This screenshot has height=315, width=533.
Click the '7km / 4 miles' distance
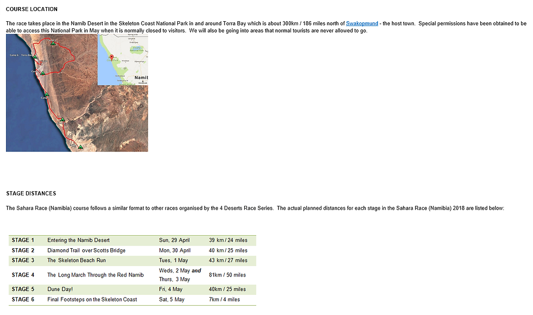coord(224,299)
